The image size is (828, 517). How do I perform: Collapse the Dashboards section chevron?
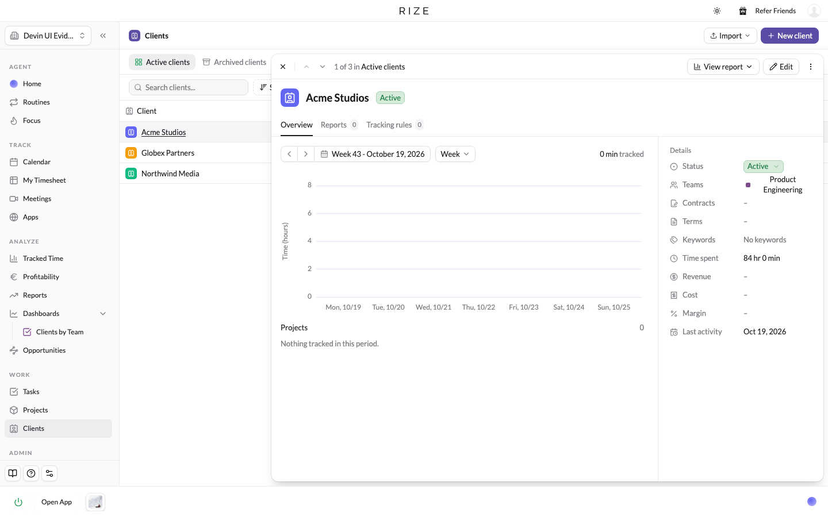click(103, 314)
